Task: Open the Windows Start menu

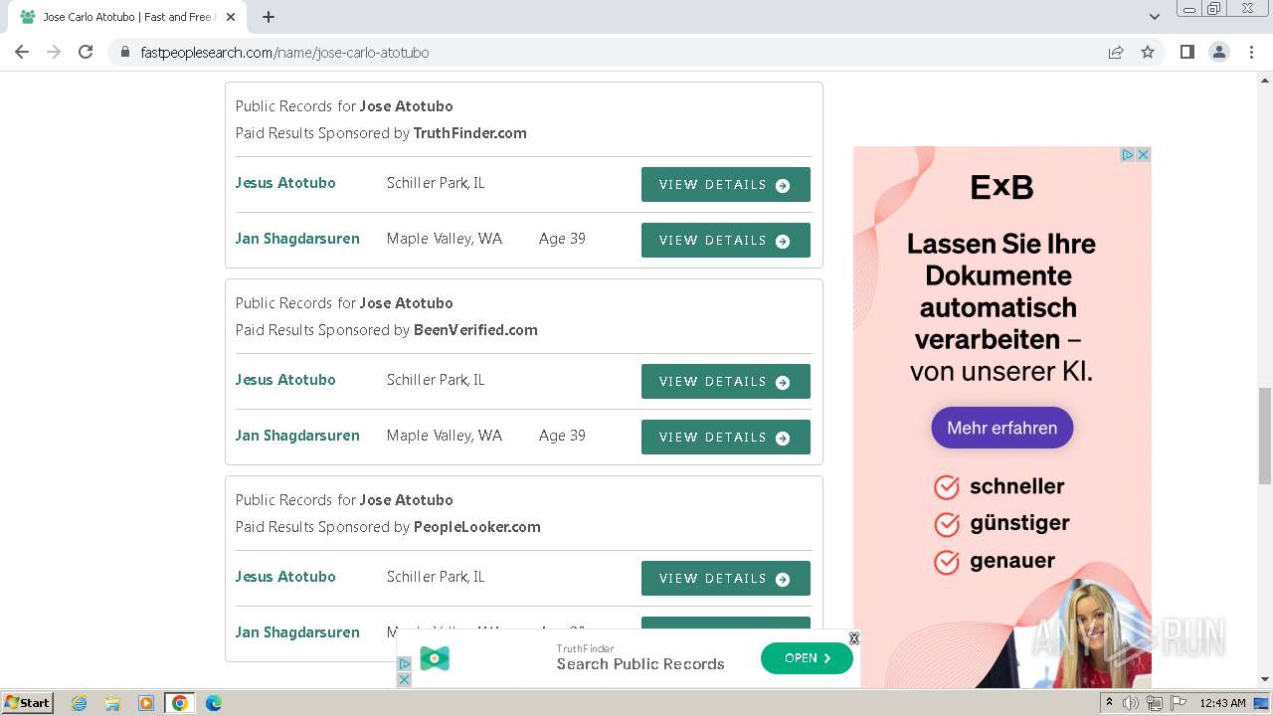Action: pyautogui.click(x=27, y=703)
